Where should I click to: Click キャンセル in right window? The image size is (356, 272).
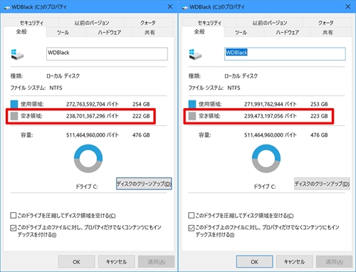tap(295, 262)
